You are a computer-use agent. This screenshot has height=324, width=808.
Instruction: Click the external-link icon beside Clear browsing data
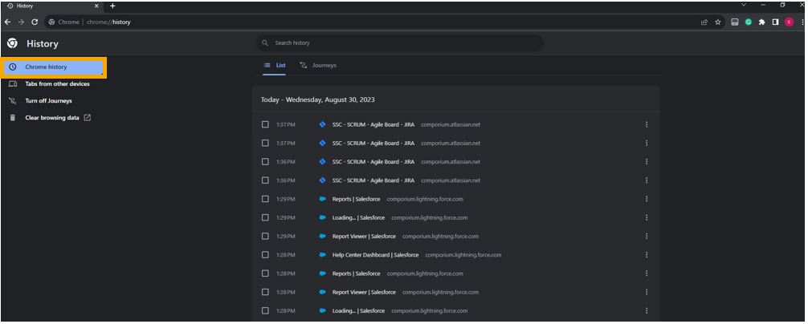(87, 117)
